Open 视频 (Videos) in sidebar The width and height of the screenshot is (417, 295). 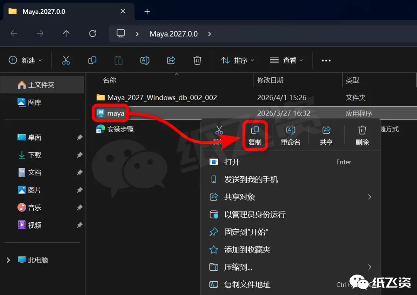coord(29,225)
